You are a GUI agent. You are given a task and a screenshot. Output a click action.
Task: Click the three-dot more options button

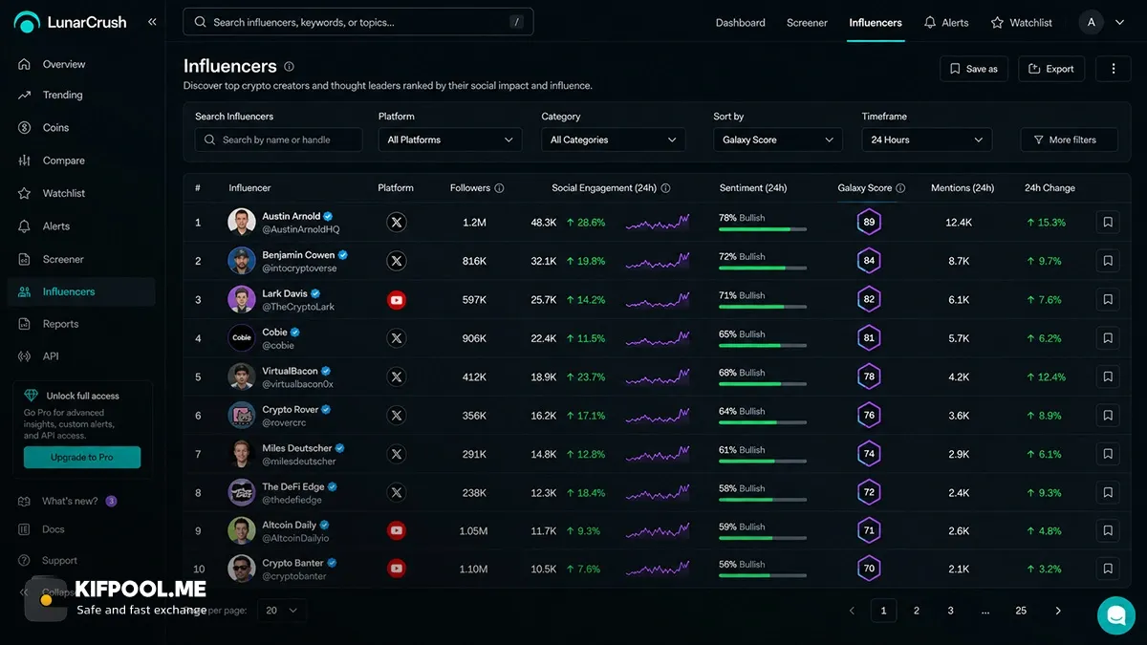pyautogui.click(x=1114, y=69)
